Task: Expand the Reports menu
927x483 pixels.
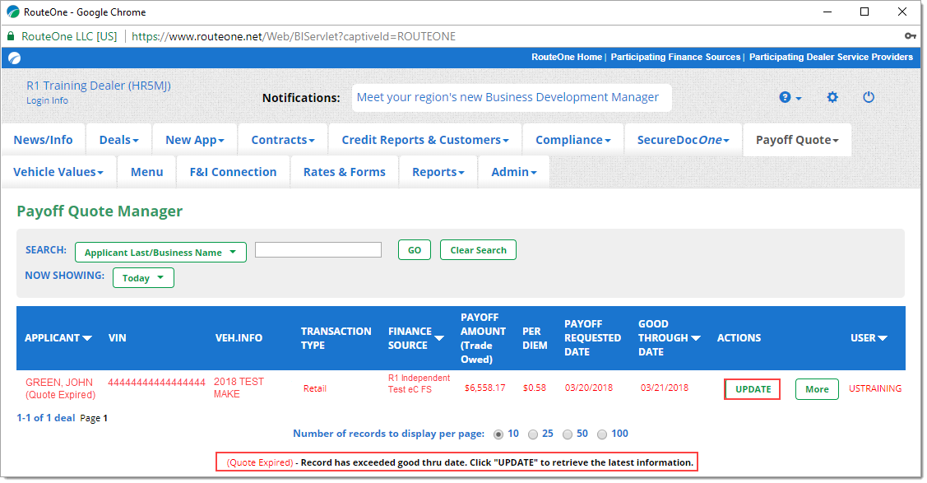Action: point(438,172)
